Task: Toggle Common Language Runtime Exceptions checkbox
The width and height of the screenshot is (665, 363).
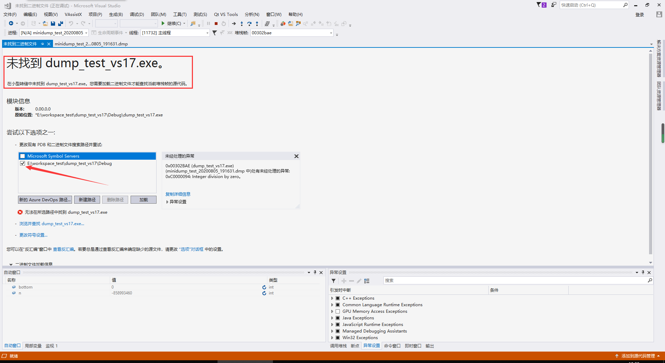Action: (x=338, y=305)
